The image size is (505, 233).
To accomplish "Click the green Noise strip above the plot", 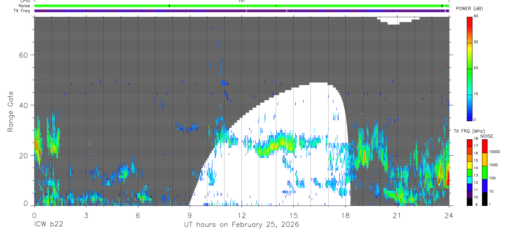I will (241, 6).
